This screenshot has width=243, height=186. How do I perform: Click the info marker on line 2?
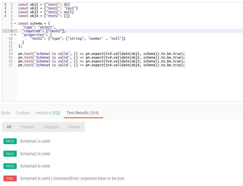5,8
